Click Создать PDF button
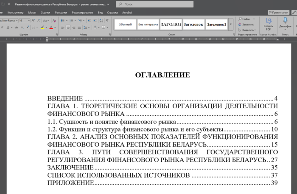The width and height of the screenshot is (297, 194). tap(268, 24)
